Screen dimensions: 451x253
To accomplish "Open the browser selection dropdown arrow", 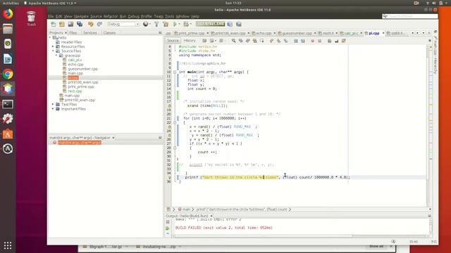I will 150,25.
